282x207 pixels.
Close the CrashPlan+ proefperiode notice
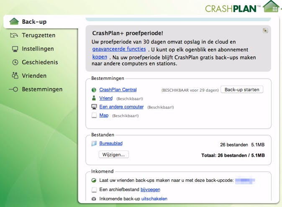pyautogui.click(x=265, y=31)
